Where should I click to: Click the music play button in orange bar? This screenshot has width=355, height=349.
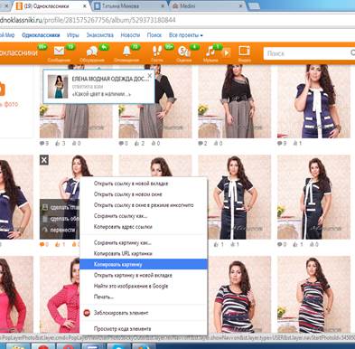(227, 52)
